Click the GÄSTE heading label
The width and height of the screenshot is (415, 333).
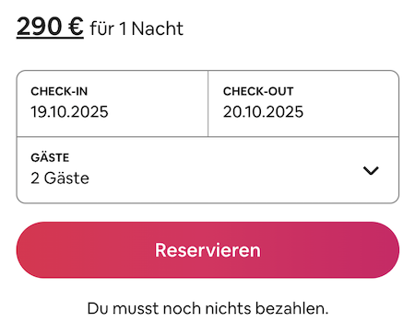[50, 157]
